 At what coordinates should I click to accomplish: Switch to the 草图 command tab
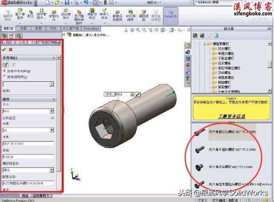click(38, 28)
